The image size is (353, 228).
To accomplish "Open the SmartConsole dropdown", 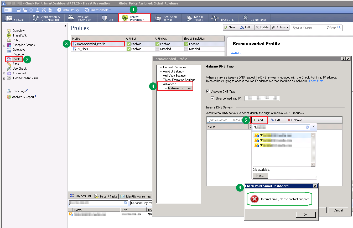I will pyautogui.click(x=97, y=10).
